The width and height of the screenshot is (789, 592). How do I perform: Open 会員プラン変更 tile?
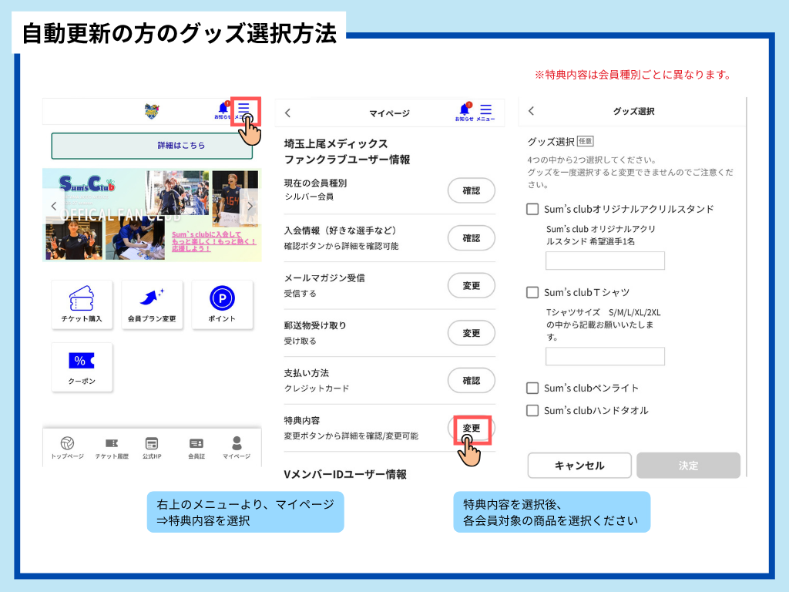[x=152, y=304]
